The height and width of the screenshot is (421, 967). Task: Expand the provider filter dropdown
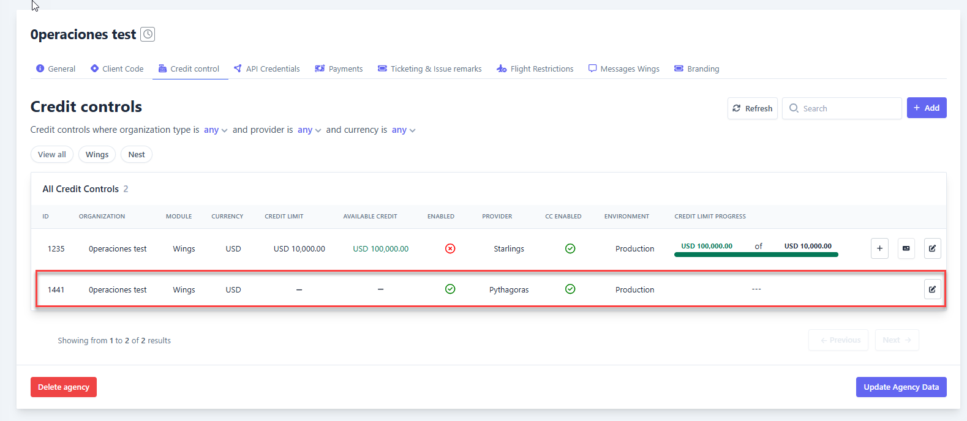[309, 130]
